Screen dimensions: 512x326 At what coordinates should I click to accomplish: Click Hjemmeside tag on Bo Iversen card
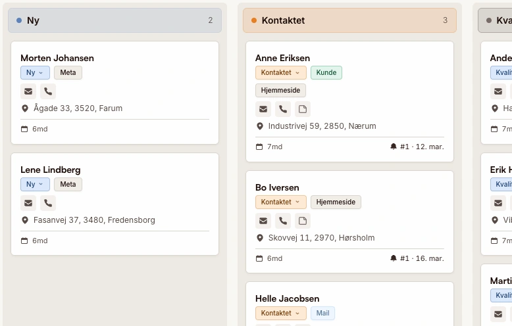coord(336,202)
